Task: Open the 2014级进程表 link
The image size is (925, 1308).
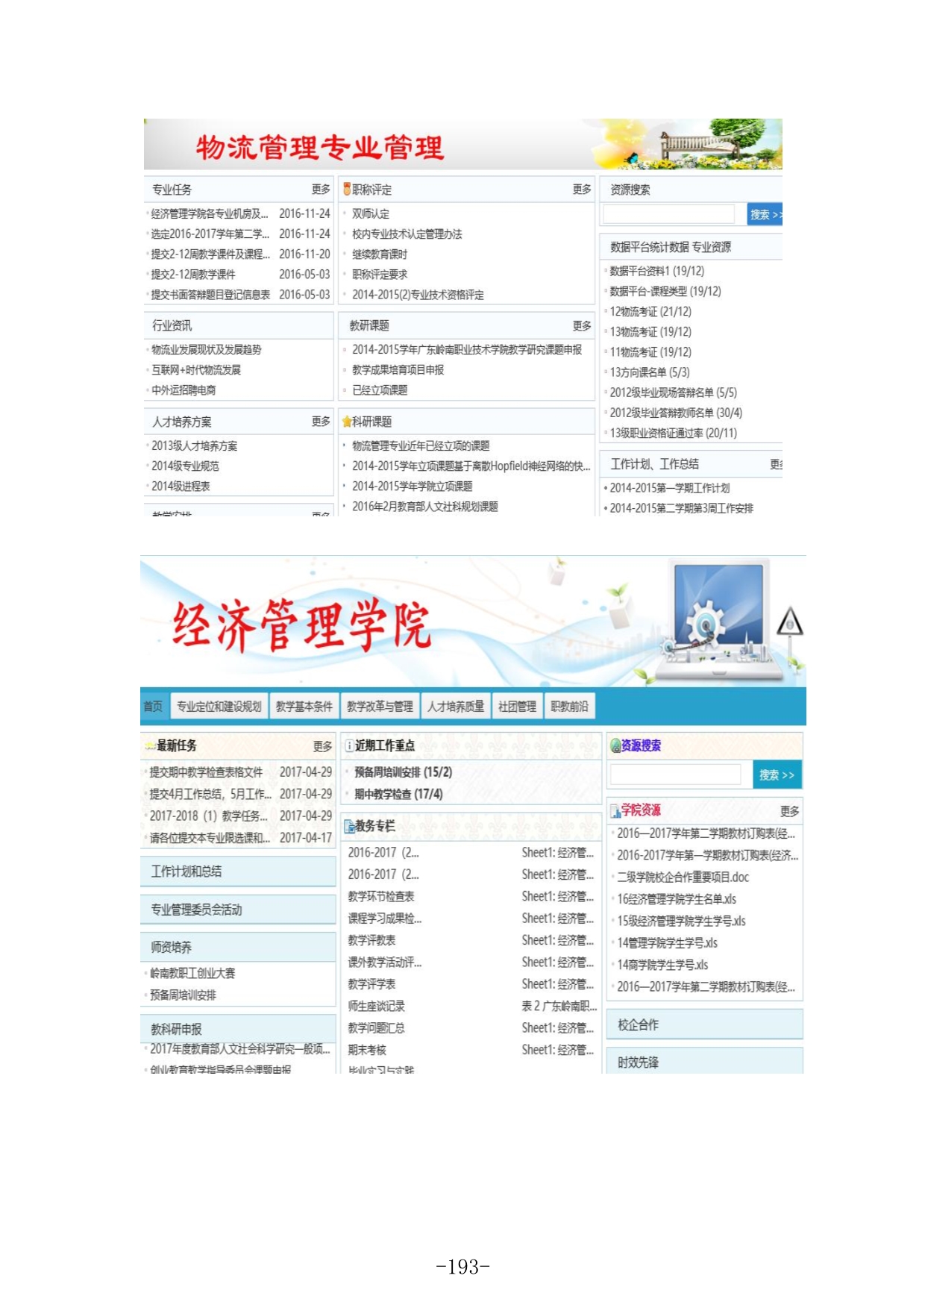Action: 181,486
